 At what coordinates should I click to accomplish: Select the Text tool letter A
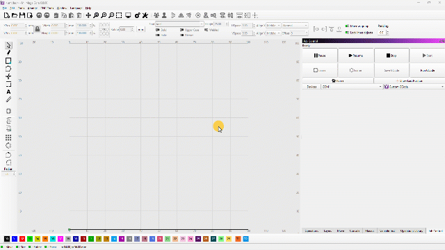pos(8,92)
